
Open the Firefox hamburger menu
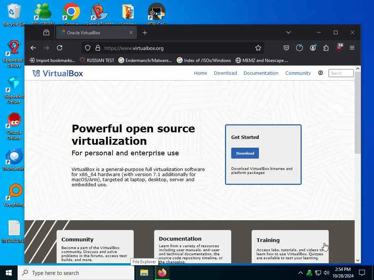pyautogui.click(x=352, y=48)
